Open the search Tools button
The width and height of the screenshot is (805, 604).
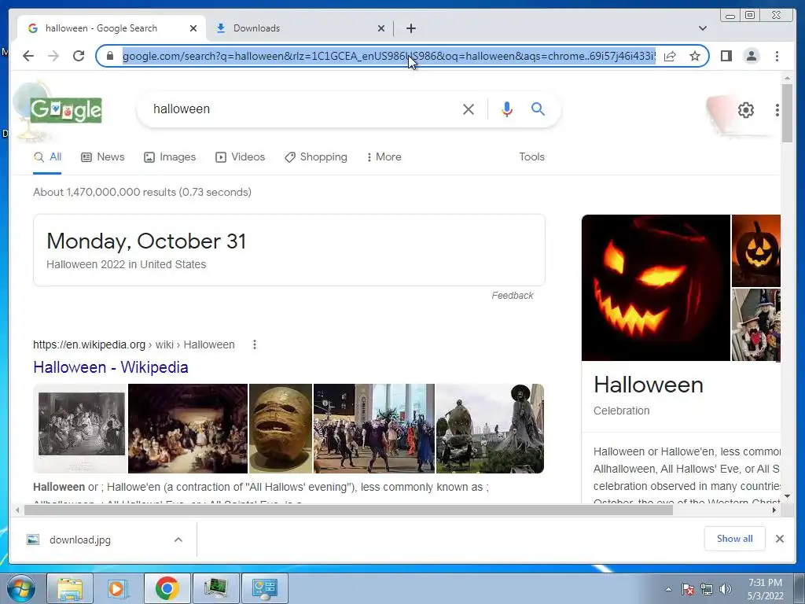(x=531, y=157)
